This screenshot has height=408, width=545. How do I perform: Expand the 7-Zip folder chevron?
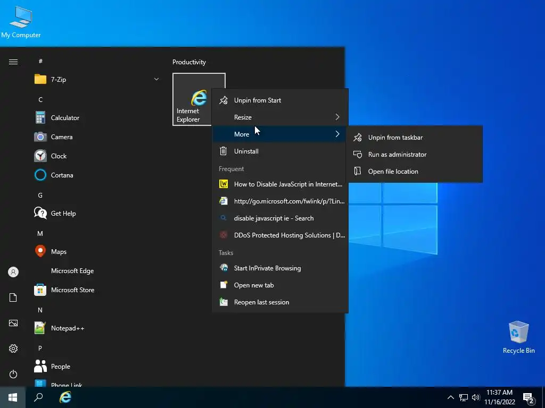156,80
